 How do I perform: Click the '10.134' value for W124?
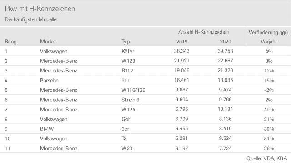(226, 109)
